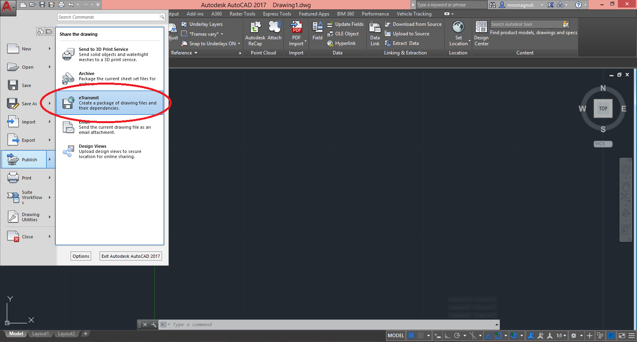
Task: Toggle Ortho mode in status bar
Action: tap(447, 336)
